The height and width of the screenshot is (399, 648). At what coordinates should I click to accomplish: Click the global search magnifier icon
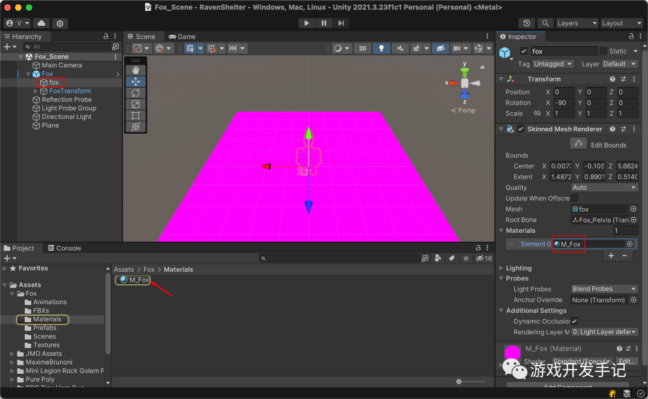point(545,23)
